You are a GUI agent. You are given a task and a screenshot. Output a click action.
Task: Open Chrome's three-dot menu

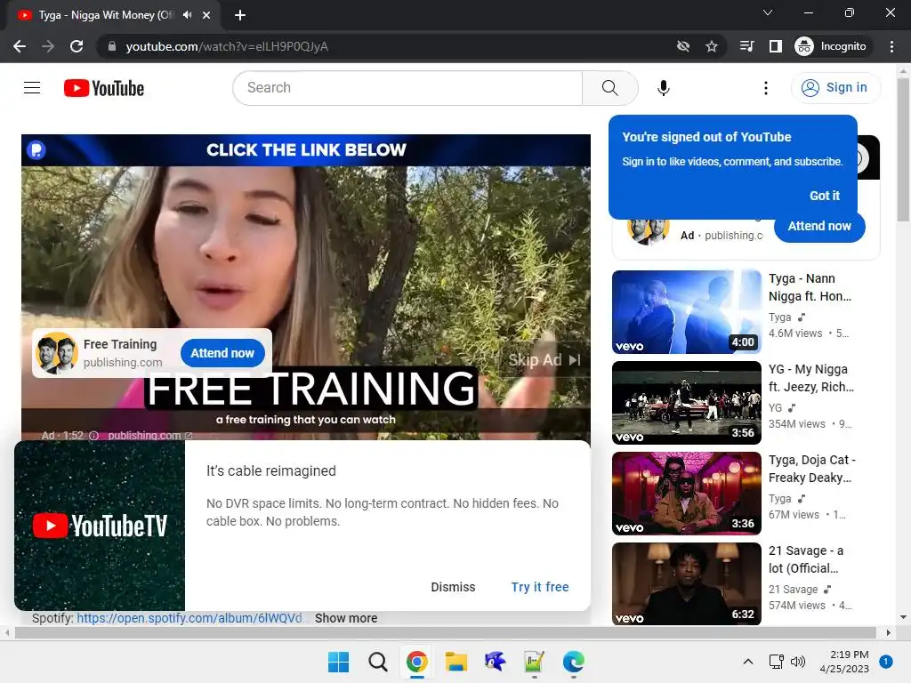click(891, 46)
